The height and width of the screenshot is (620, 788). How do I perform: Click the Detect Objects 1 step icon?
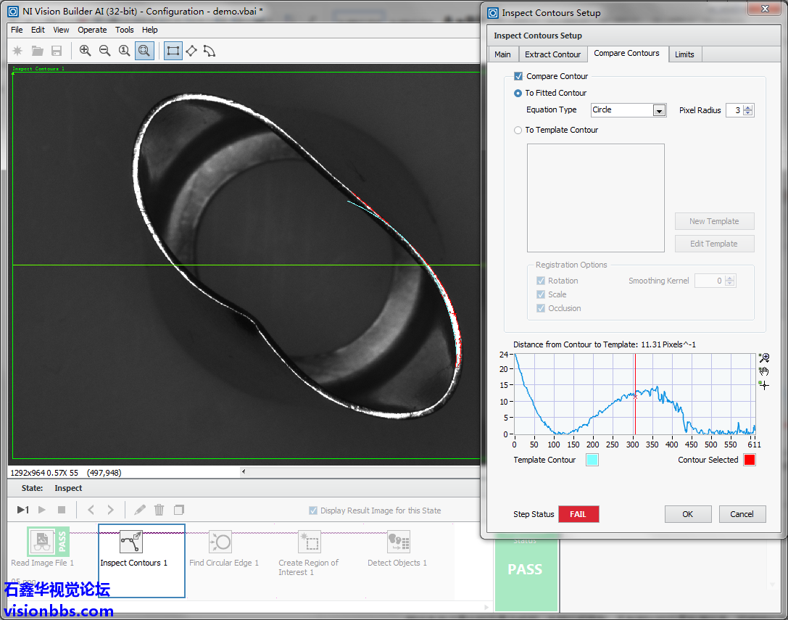click(x=398, y=542)
